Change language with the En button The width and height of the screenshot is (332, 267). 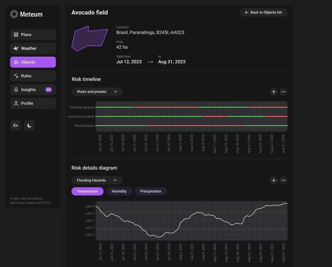click(x=15, y=126)
